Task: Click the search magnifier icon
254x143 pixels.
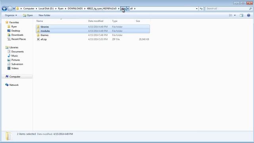Action: pyautogui.click(x=250, y=9)
